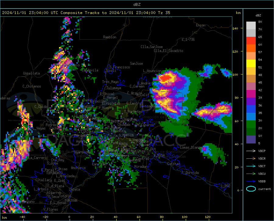This screenshot has width=274, height=221.
Task: Click the L_PAZ label on map
Action: 226,186
